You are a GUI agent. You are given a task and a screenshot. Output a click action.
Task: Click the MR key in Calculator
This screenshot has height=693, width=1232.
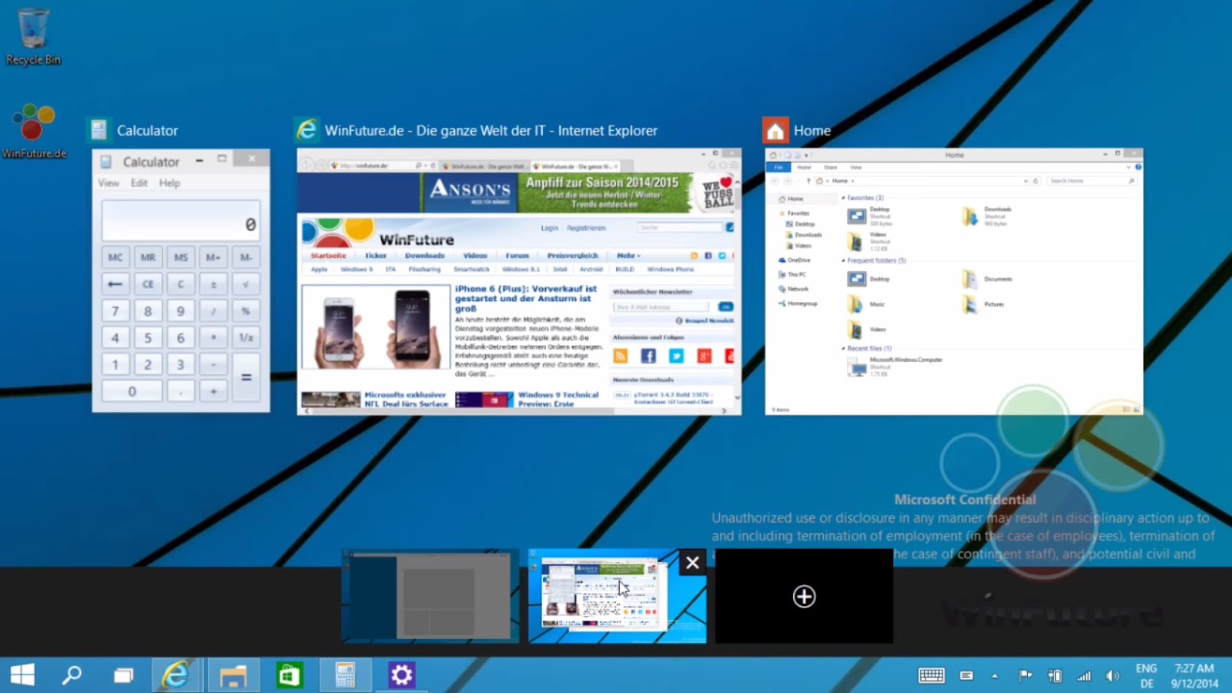[148, 257]
